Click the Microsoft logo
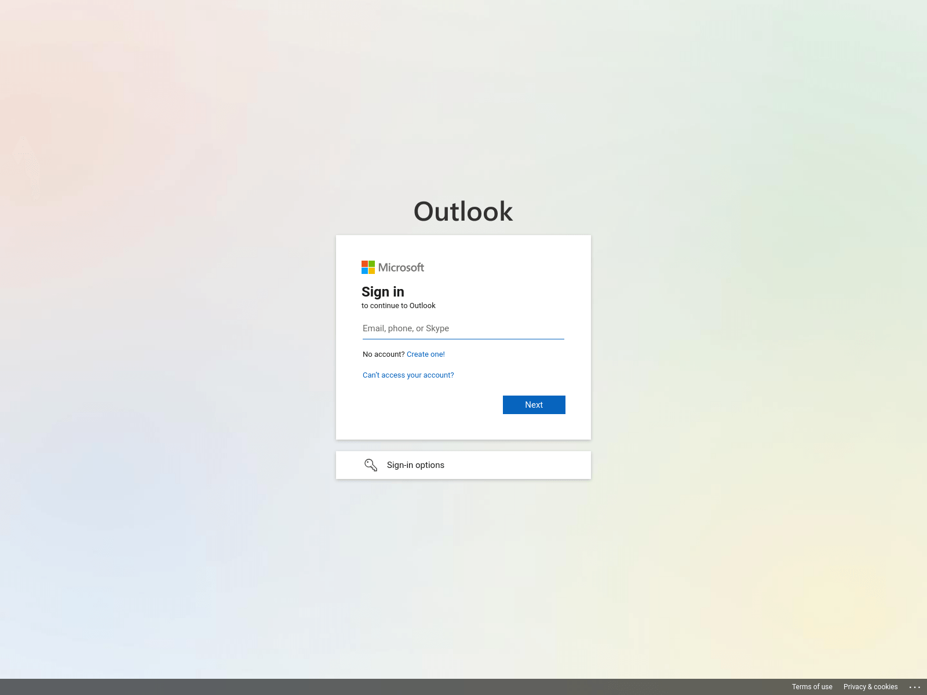Image resolution: width=927 pixels, height=695 pixels. click(x=393, y=267)
